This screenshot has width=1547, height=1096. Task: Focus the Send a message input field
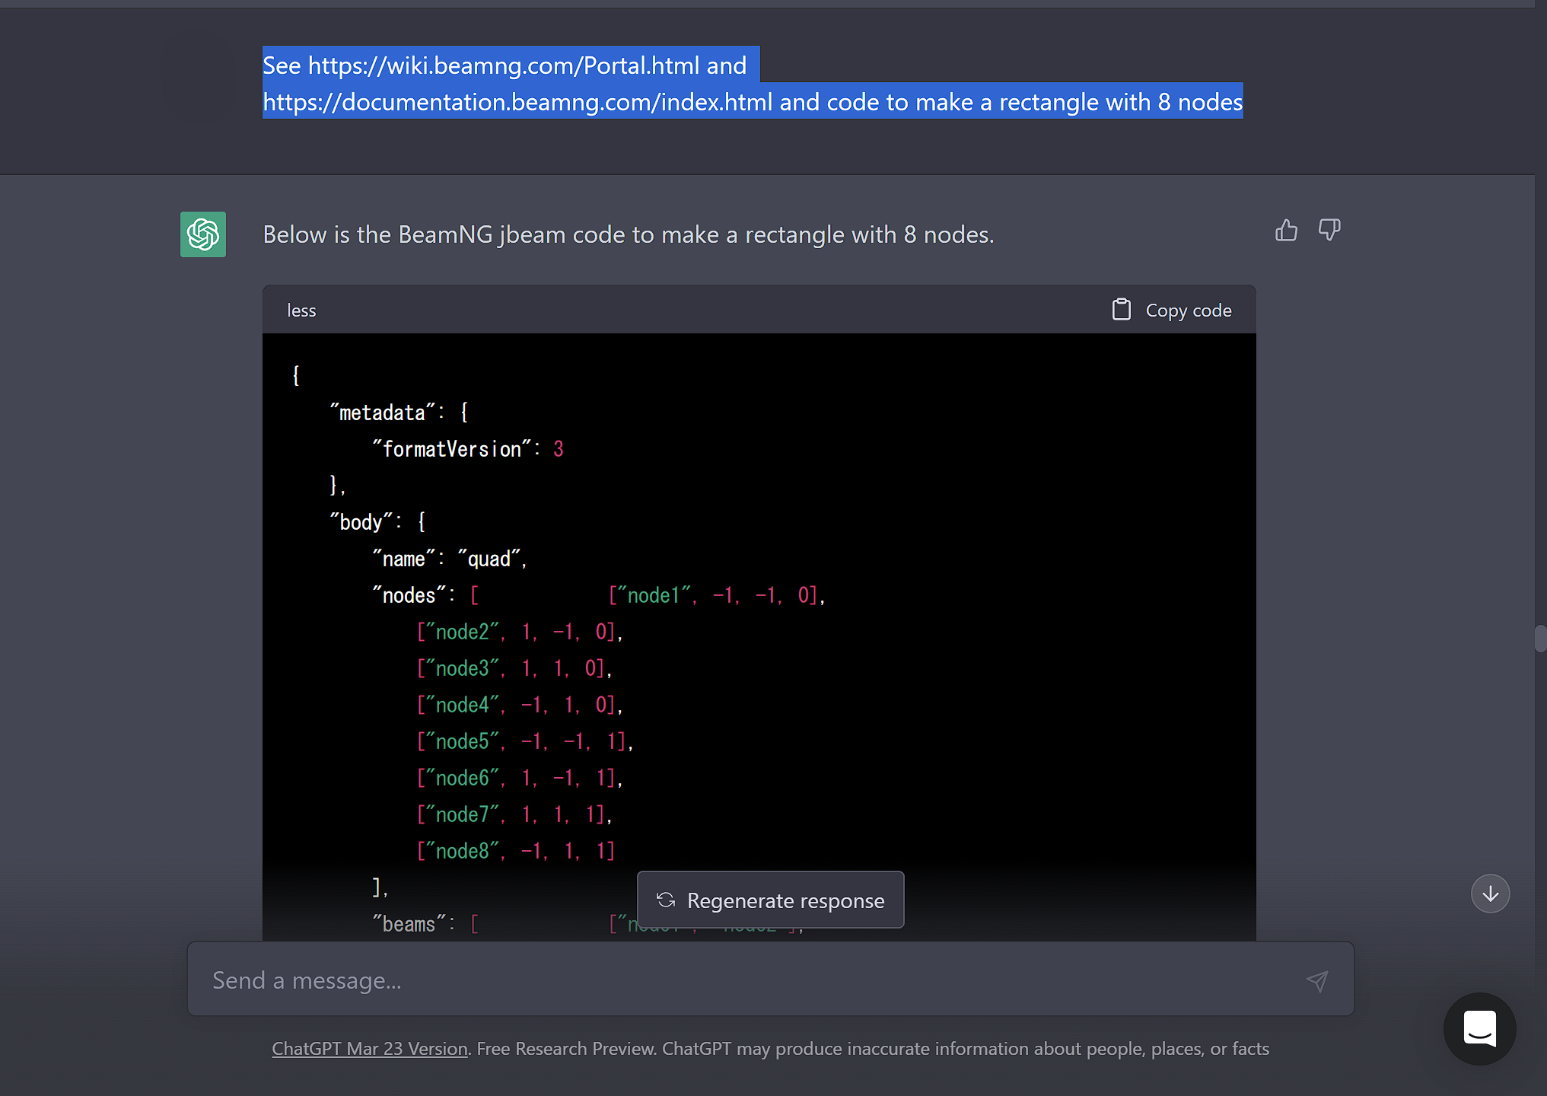pos(770,979)
